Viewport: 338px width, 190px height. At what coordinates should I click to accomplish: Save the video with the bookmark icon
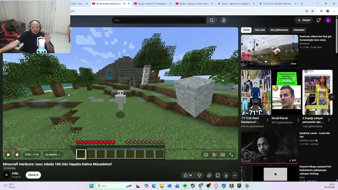pos(218,175)
